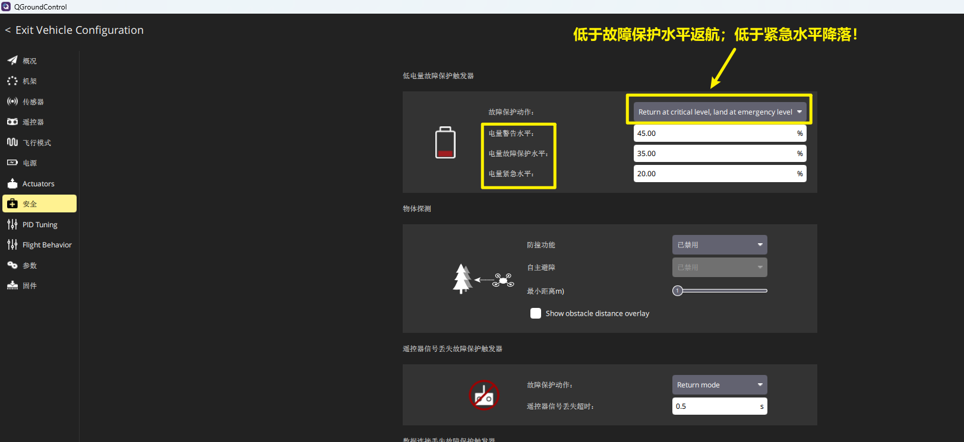Click the 概况 paper plane icon
This screenshot has width=964, height=442.
point(12,61)
